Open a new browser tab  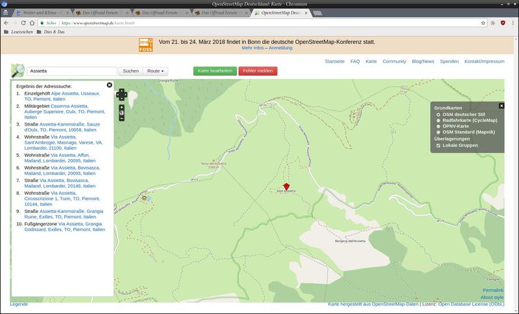[x=317, y=13]
